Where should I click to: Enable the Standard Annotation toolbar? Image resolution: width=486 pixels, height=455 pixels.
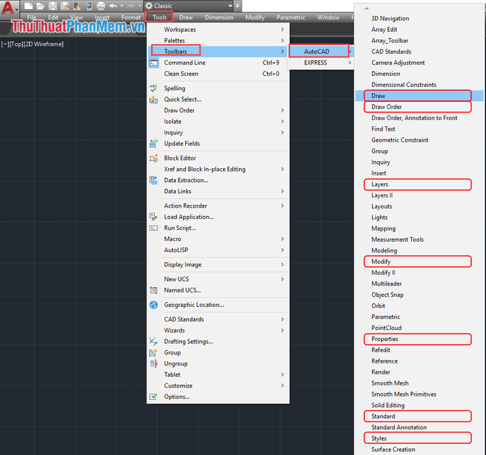point(419,427)
